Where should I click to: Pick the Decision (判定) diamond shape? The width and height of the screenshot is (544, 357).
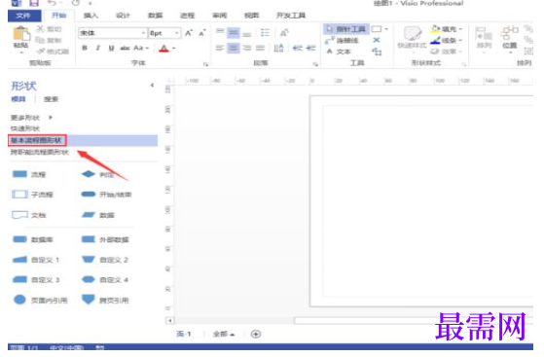coord(97,174)
